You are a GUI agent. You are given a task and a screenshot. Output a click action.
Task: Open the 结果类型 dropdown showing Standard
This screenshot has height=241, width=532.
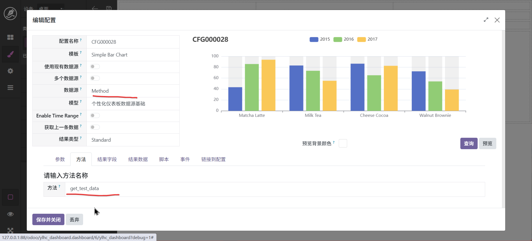click(133, 140)
